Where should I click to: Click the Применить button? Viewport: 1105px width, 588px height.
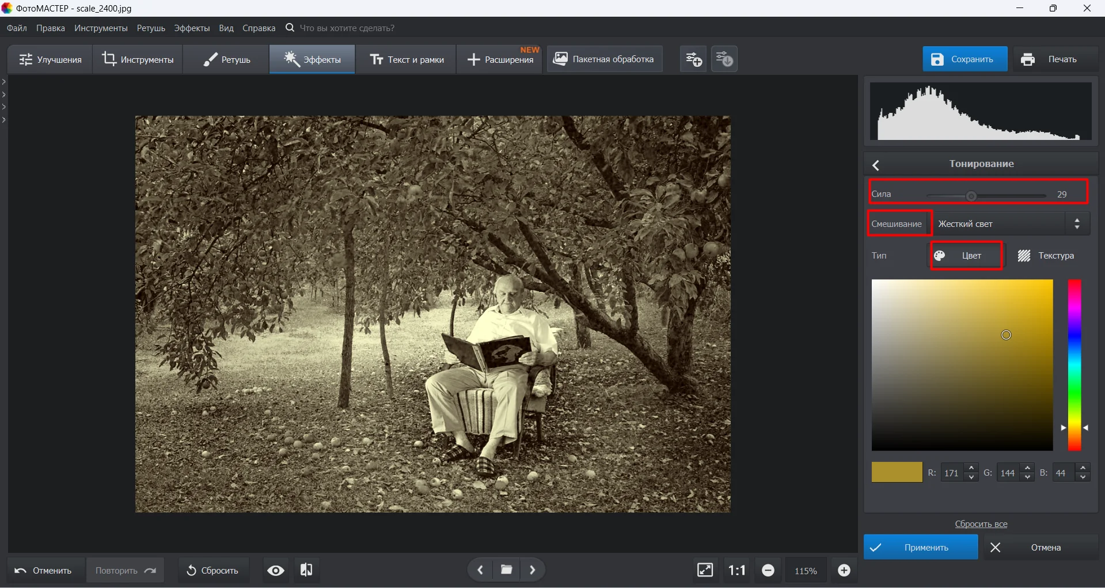(921, 547)
